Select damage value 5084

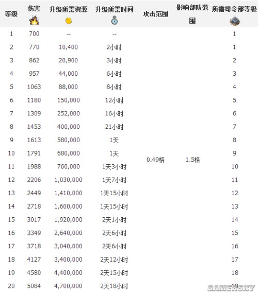(34, 286)
